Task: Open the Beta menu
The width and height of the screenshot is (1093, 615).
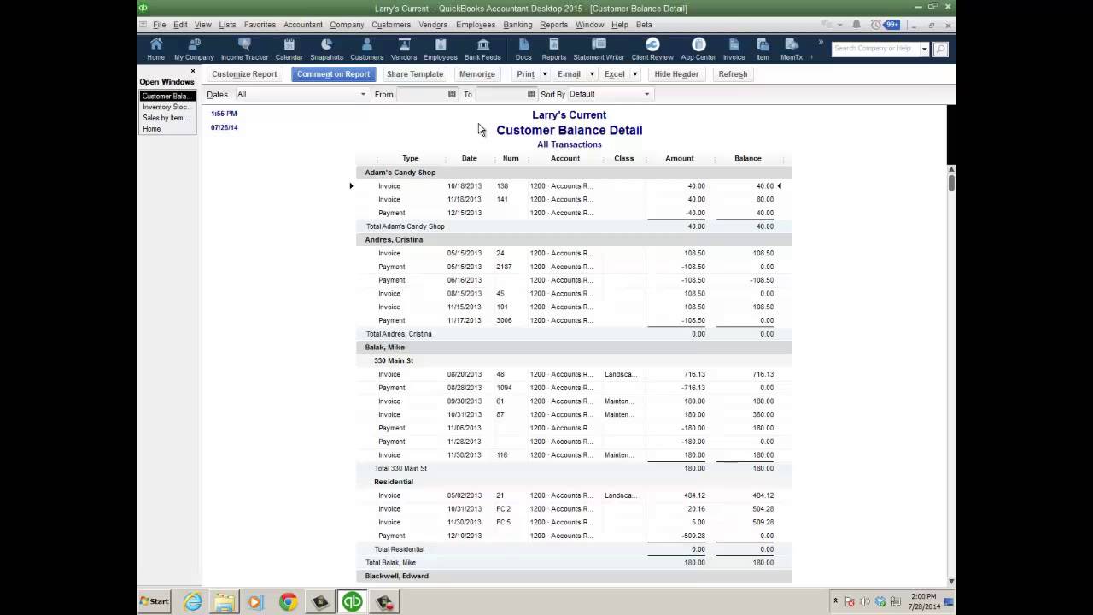Action: click(644, 25)
